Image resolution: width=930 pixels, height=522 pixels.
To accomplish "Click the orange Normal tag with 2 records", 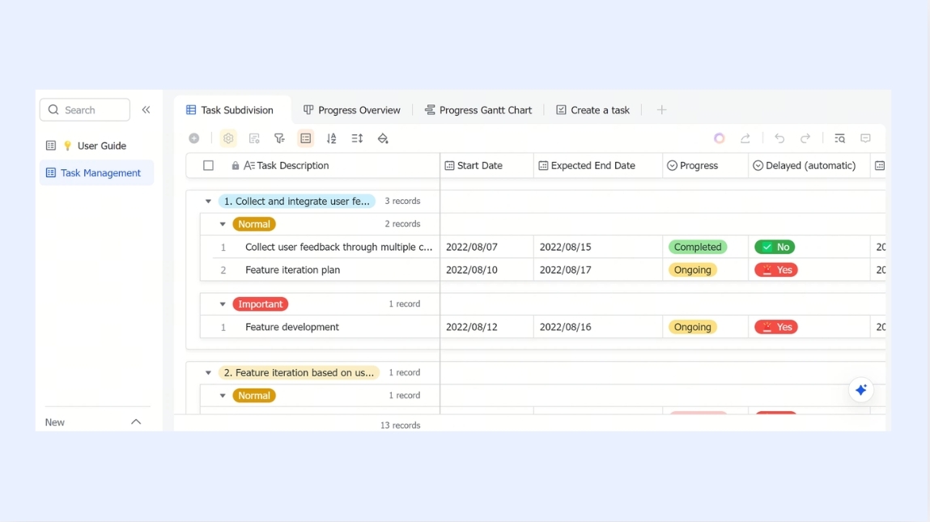I will point(254,224).
